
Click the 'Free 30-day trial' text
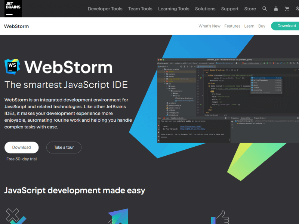click(x=22, y=159)
